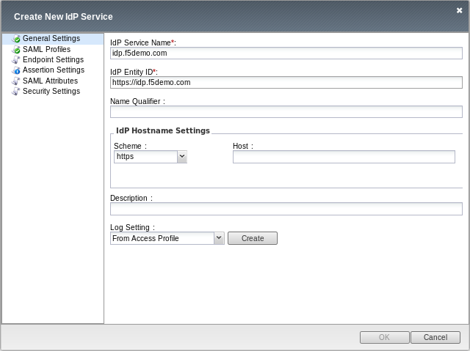Click the Create button beside Log Setting
Image resolution: width=470 pixels, height=351 pixels.
[x=253, y=238]
